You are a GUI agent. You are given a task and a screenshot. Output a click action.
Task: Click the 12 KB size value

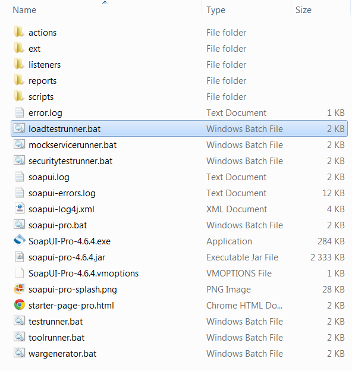point(334,193)
